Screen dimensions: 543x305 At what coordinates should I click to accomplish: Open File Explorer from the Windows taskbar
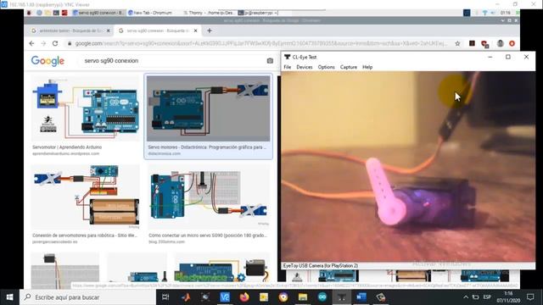pos(303,297)
